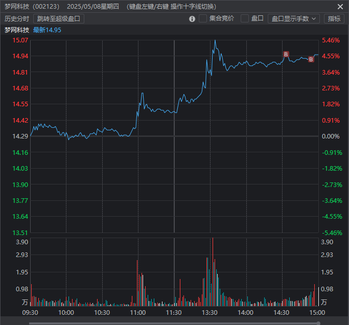
Task: Select the 历史分时 tab label
Action: click(x=17, y=18)
